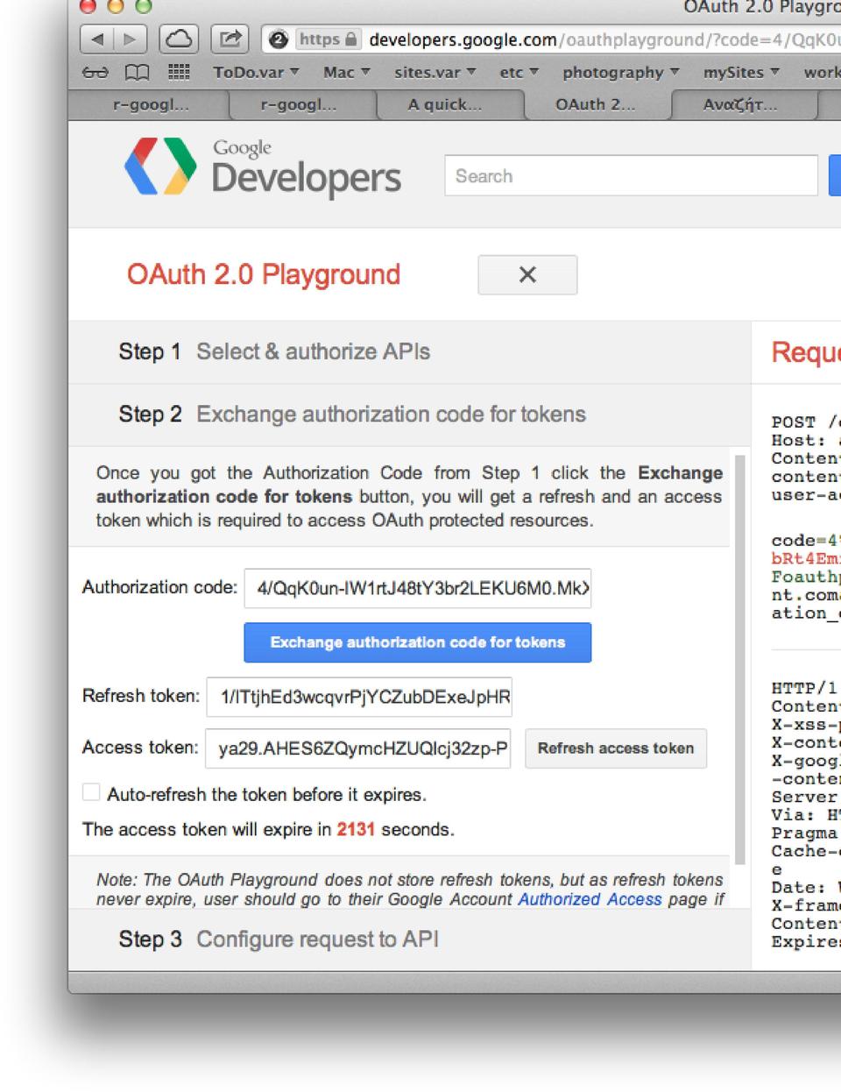Screen dimensions: 841x1092
Task: Open the Authorized Access link
Action: (x=590, y=899)
